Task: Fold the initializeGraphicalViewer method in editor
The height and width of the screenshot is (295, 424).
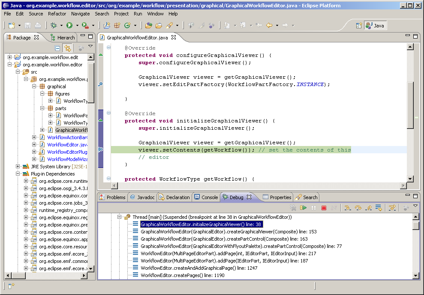Action: coord(108,113)
